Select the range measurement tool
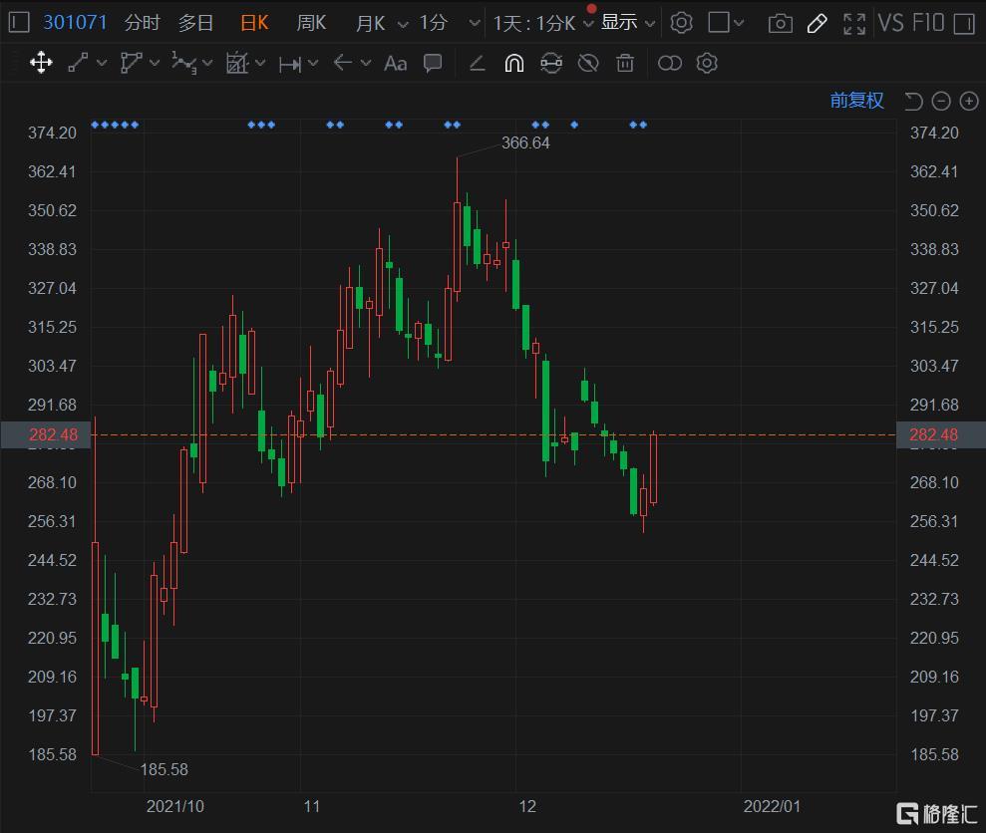Screen dimensions: 986x833 point(290,64)
